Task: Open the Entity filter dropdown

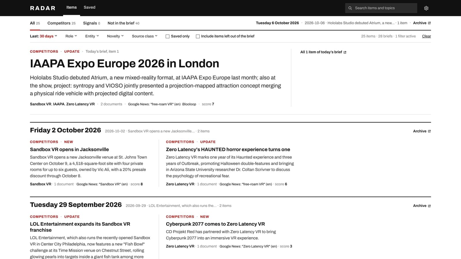Action: [92, 36]
